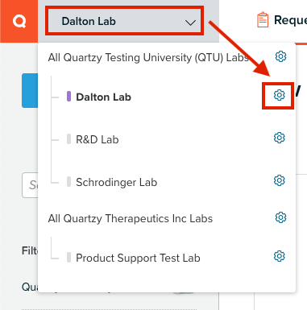Switch to R&D Lab

tap(97, 139)
